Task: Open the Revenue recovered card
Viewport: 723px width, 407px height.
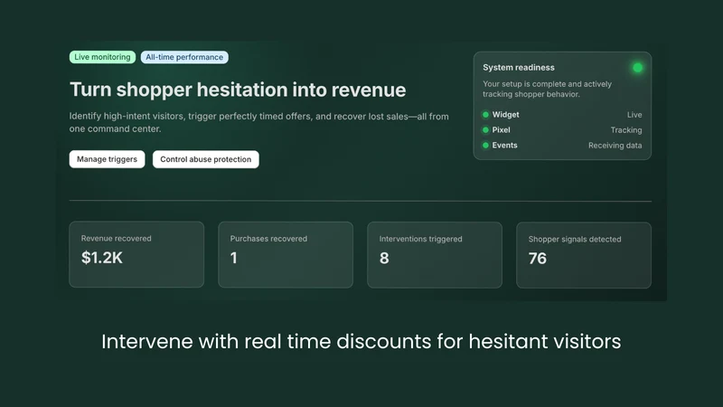Action: click(x=136, y=254)
